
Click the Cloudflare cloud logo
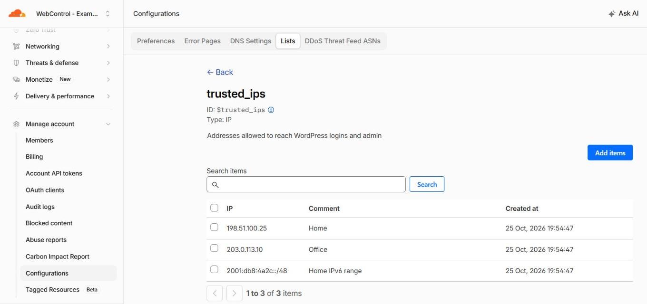[x=17, y=13]
